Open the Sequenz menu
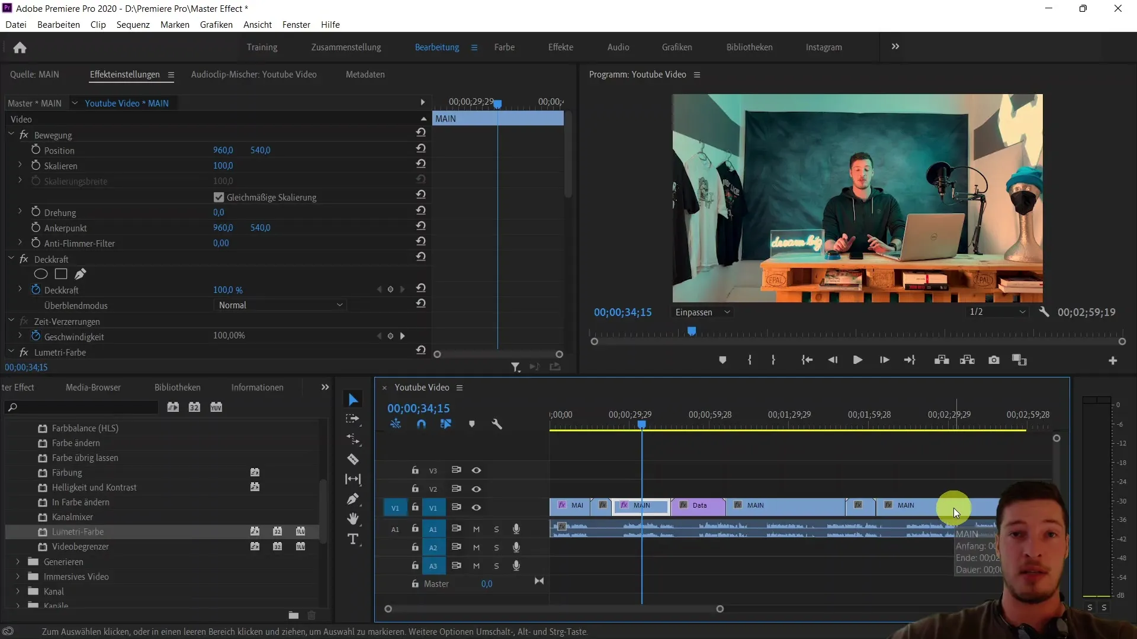1137x639 pixels. [133, 25]
